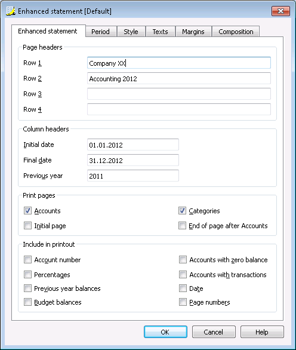Enable the Budget balances checkbox

tap(27, 302)
